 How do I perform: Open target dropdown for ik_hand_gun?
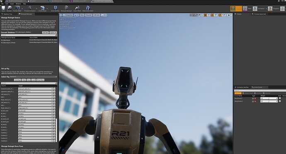pos(36,122)
